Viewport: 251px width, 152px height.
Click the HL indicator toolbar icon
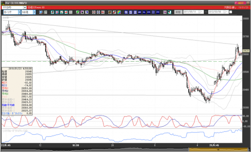coord(144,12)
